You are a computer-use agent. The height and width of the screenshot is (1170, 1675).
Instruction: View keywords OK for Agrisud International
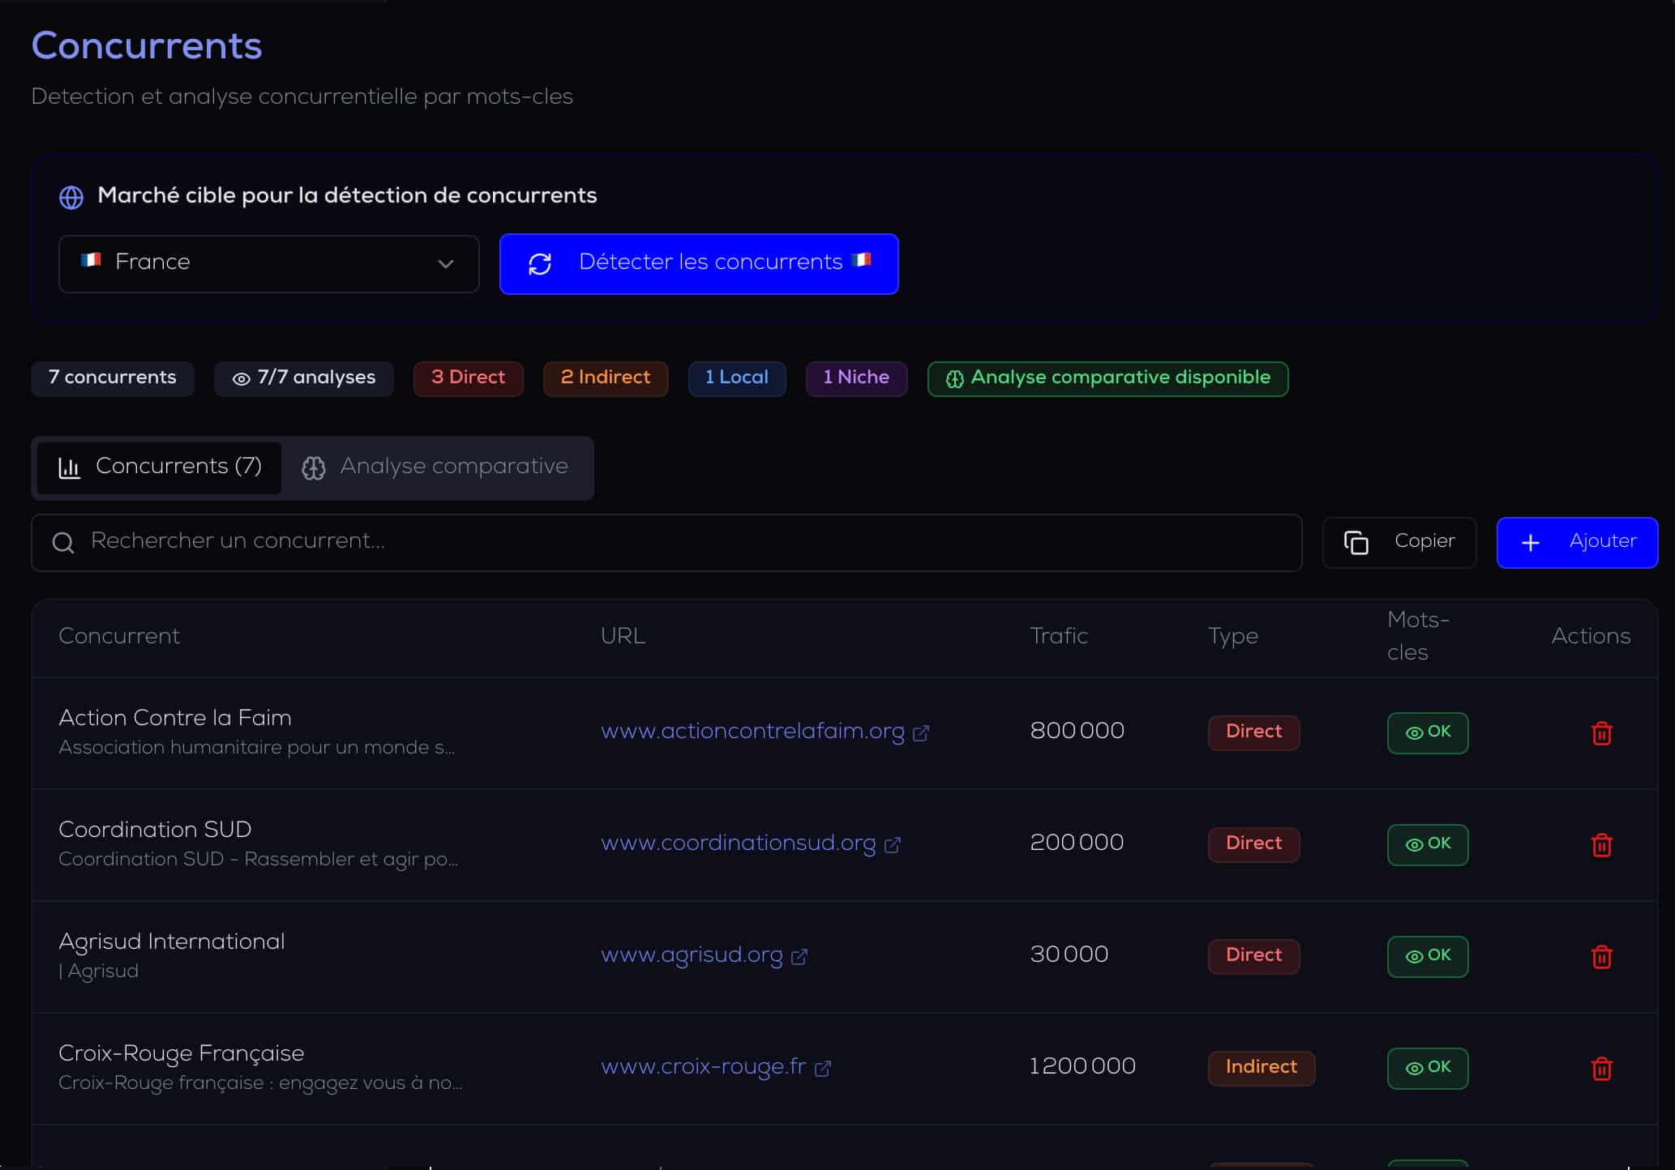(x=1428, y=957)
